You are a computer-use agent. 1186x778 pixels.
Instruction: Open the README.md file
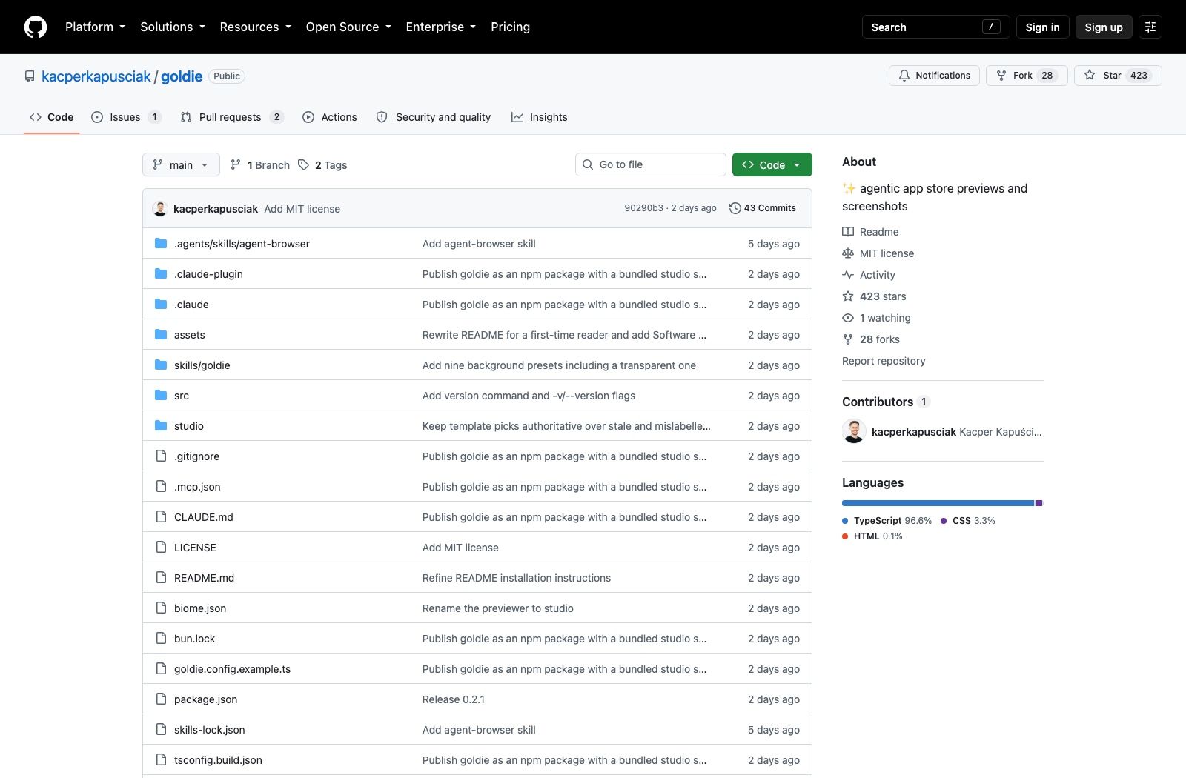pos(204,578)
